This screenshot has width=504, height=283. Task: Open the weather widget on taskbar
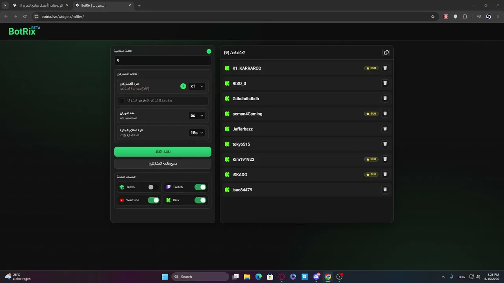[18, 277]
